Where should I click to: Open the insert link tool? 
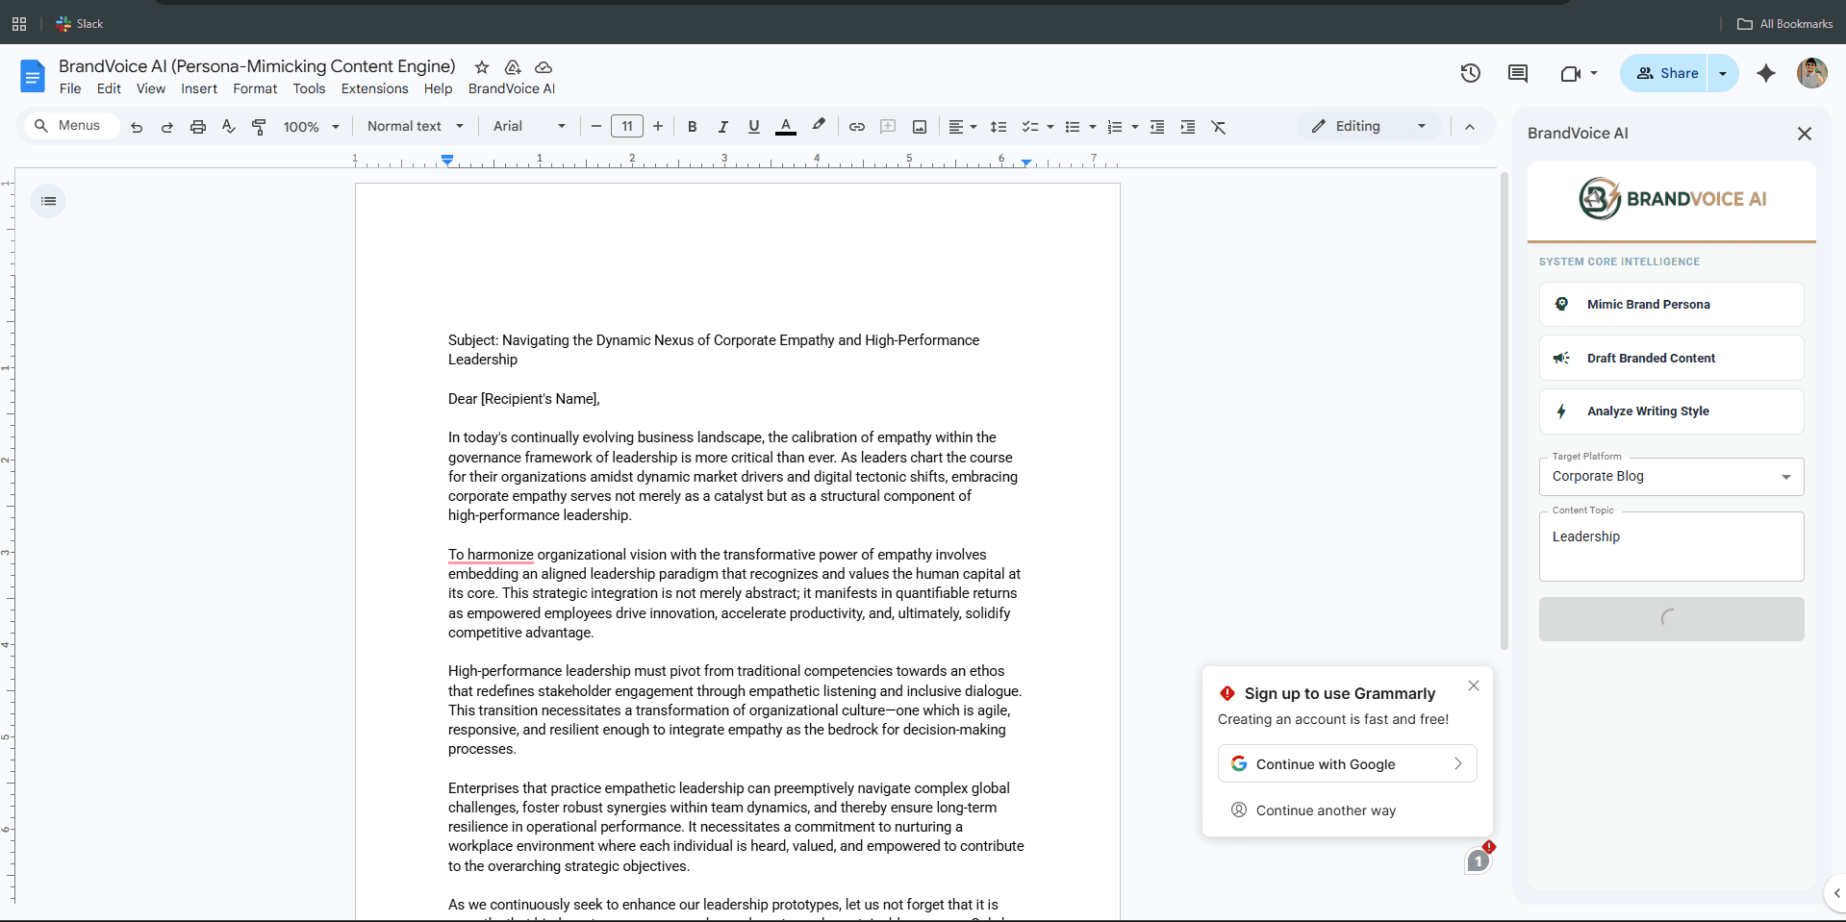click(856, 127)
